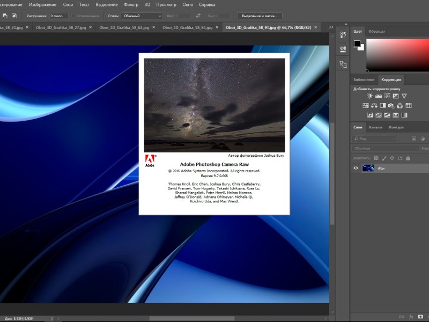
Task: Collapse panels with double-arrow icon
Action: (346, 24)
